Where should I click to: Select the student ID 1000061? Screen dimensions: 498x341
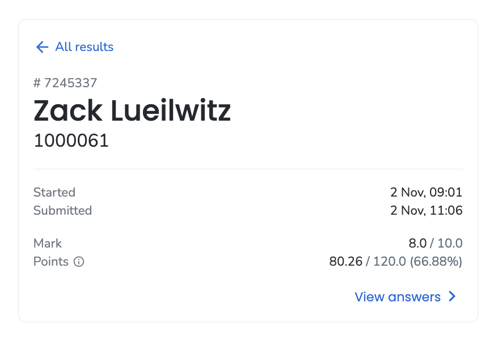tap(71, 140)
